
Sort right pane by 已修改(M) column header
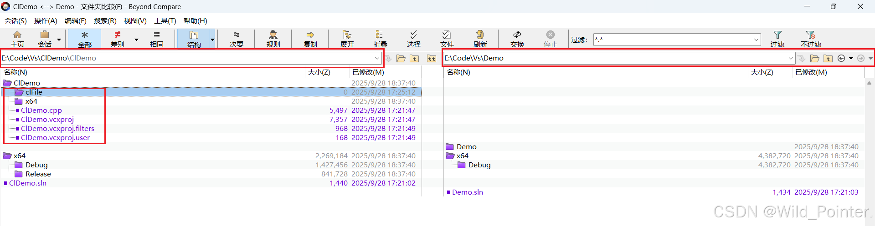point(811,72)
